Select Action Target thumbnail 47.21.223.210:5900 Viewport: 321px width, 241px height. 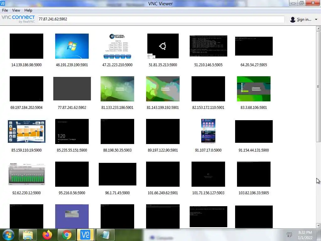[117, 46]
